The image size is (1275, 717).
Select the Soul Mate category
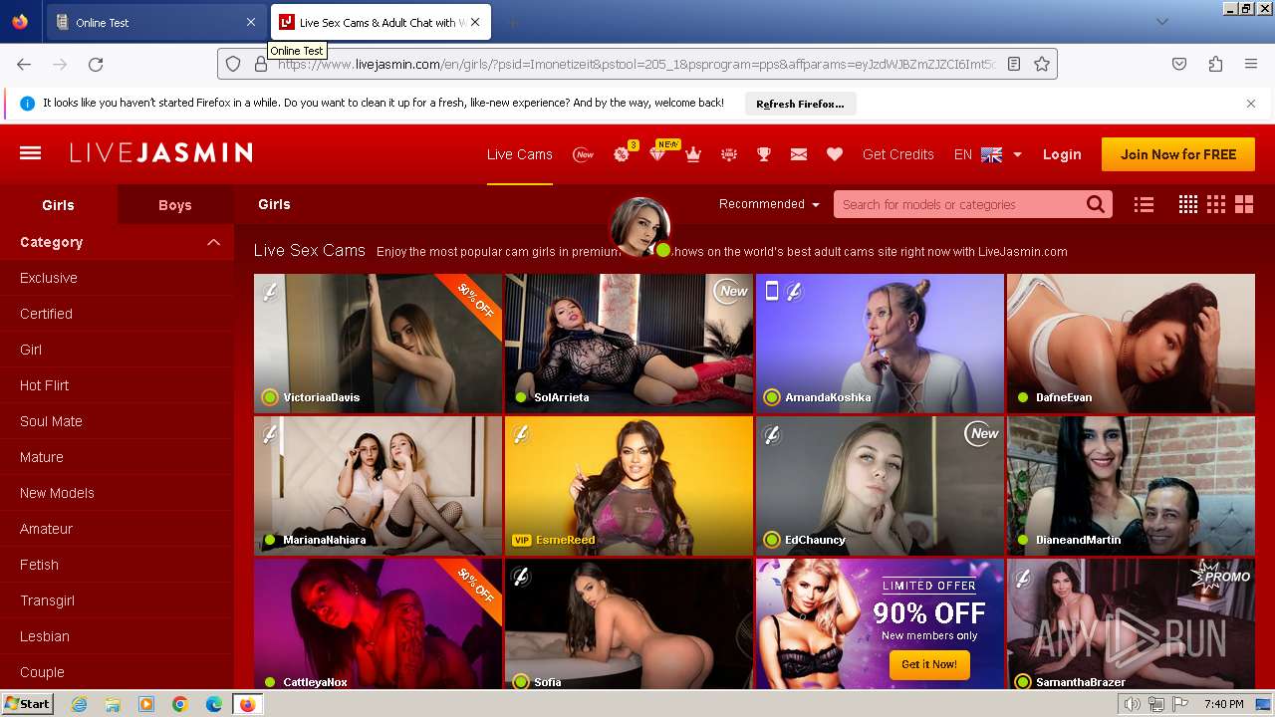(x=51, y=421)
